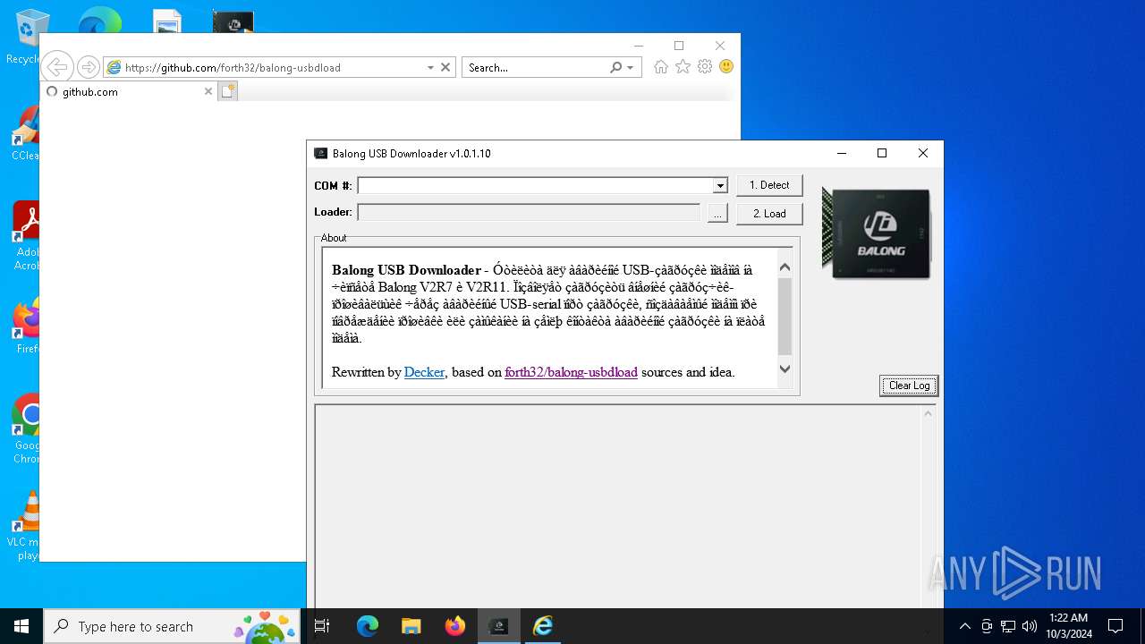Open the volume tray icon

(x=1030, y=626)
